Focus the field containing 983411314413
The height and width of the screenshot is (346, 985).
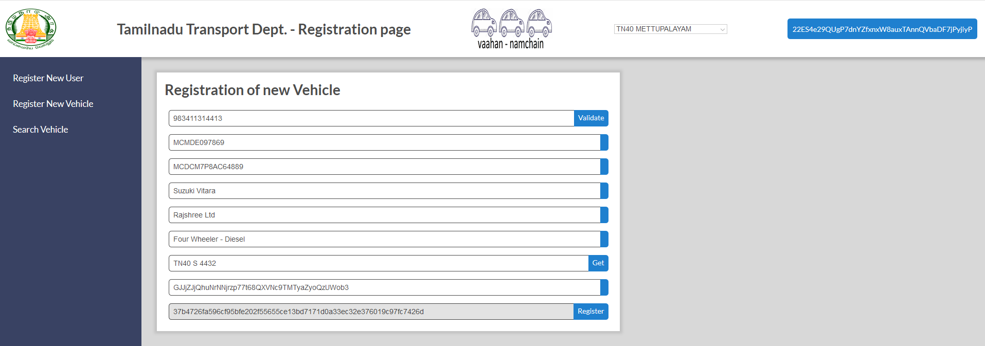point(371,118)
